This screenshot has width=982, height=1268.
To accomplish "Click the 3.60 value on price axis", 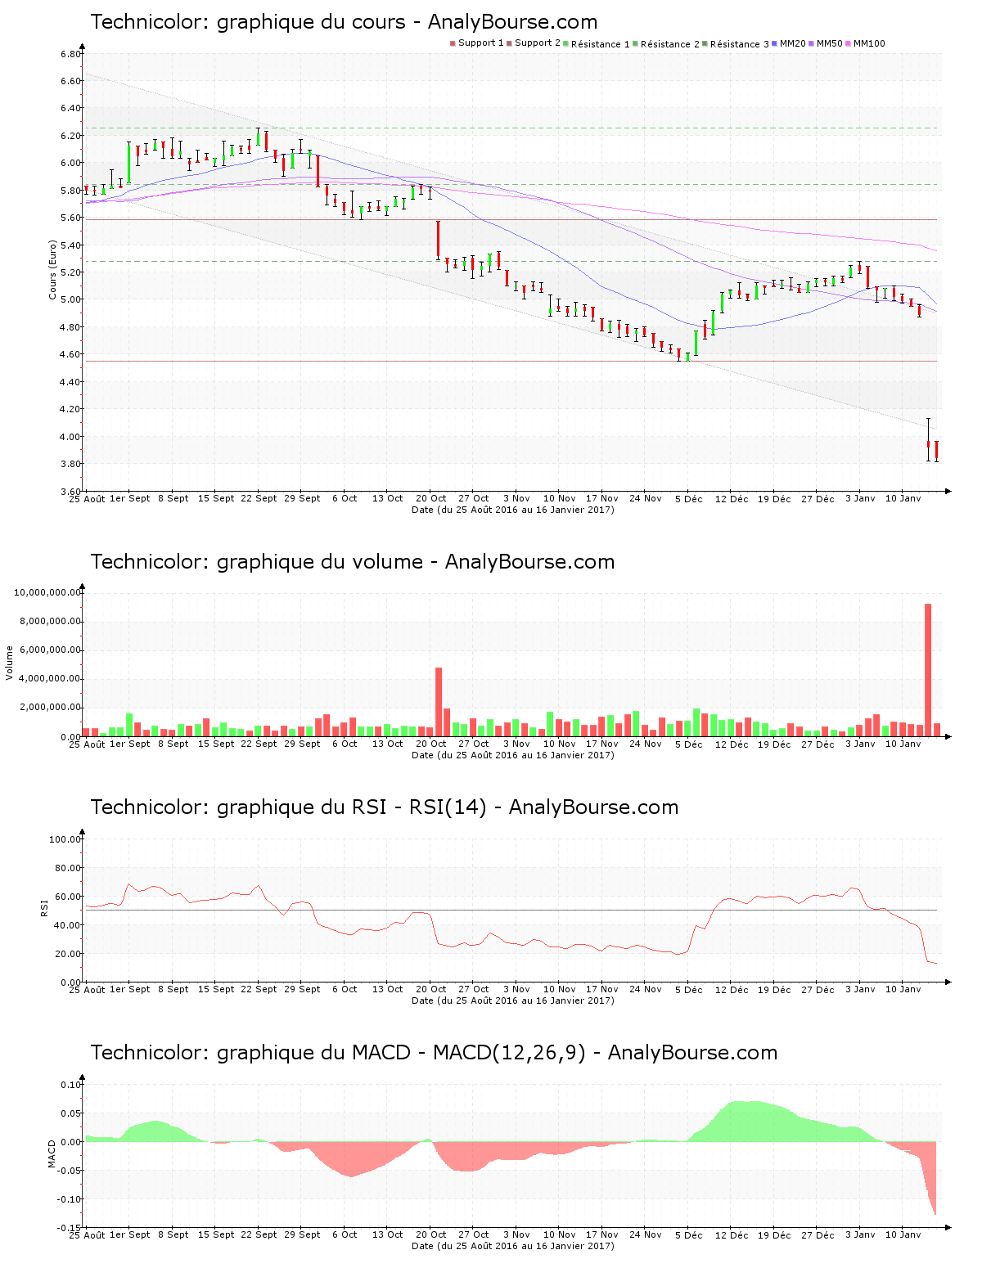I will click(x=70, y=492).
